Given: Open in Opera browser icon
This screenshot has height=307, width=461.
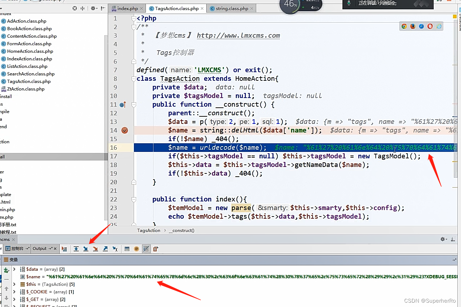Looking at the screenshot, I should (430, 26).
